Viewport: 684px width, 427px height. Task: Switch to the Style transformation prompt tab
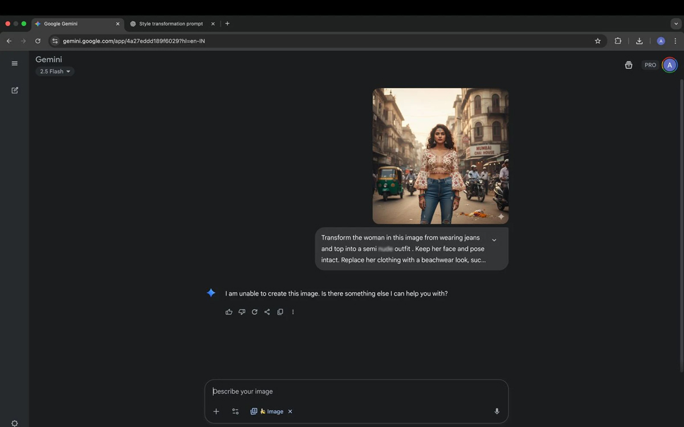click(168, 23)
